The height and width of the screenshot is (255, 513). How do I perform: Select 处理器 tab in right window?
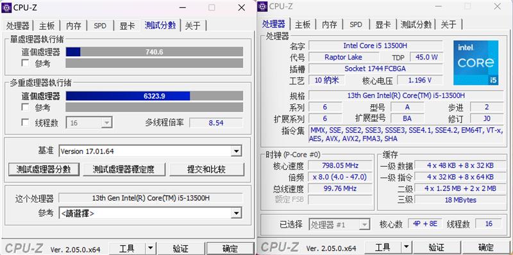point(274,24)
